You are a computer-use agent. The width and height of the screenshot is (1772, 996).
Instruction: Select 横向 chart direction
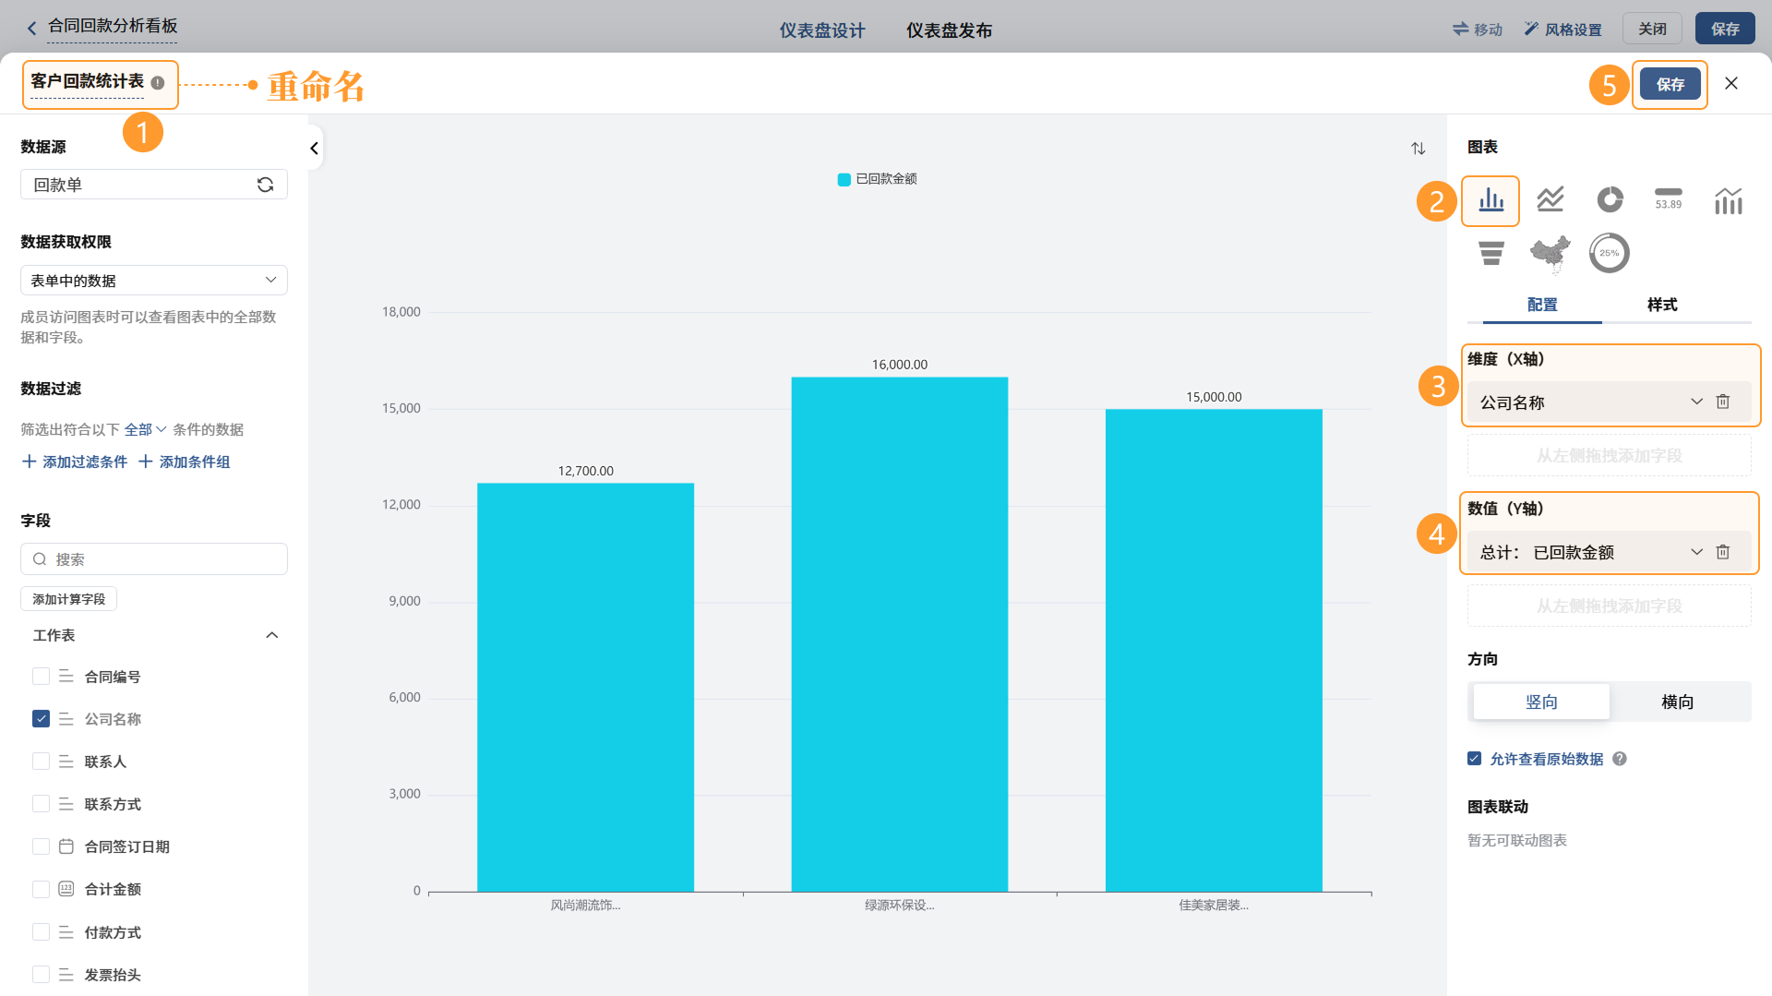(1678, 702)
